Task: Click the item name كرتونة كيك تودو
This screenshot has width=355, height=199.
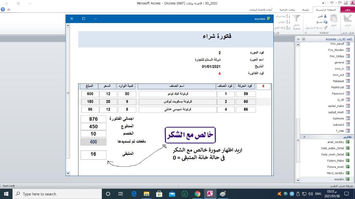Action: click(x=178, y=94)
